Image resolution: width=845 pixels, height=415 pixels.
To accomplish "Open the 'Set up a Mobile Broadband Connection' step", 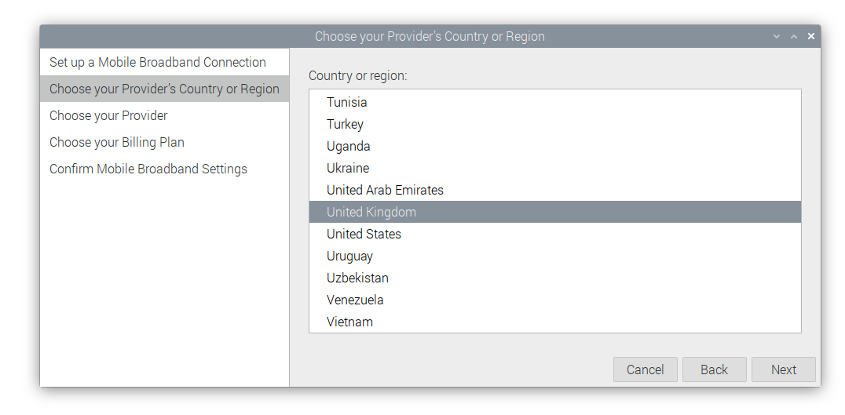I will (158, 62).
